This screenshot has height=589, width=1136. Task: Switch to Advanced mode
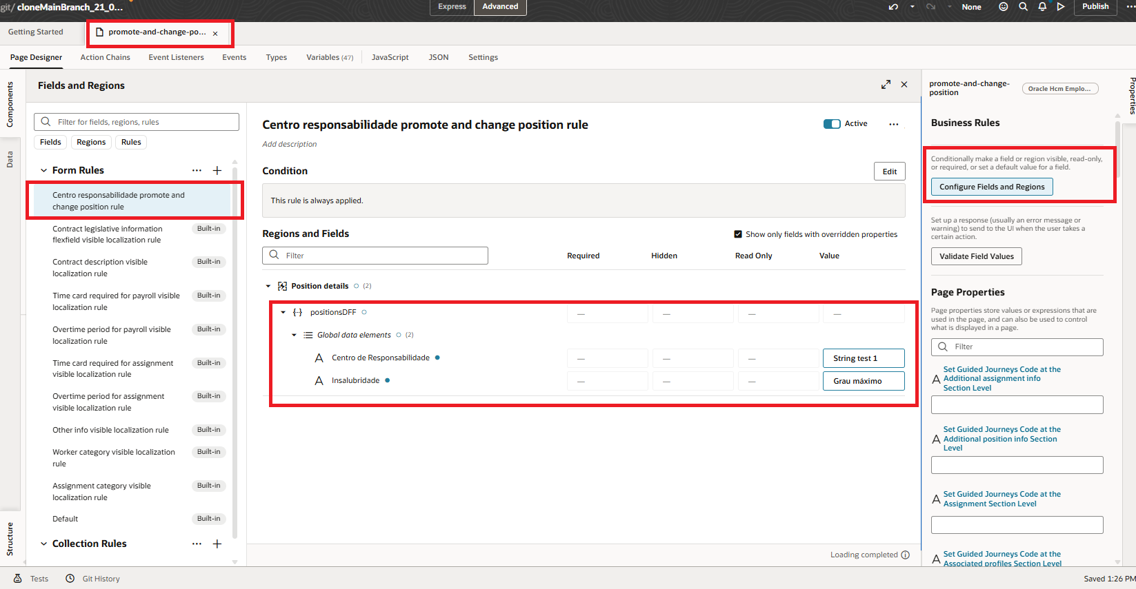pyautogui.click(x=500, y=7)
